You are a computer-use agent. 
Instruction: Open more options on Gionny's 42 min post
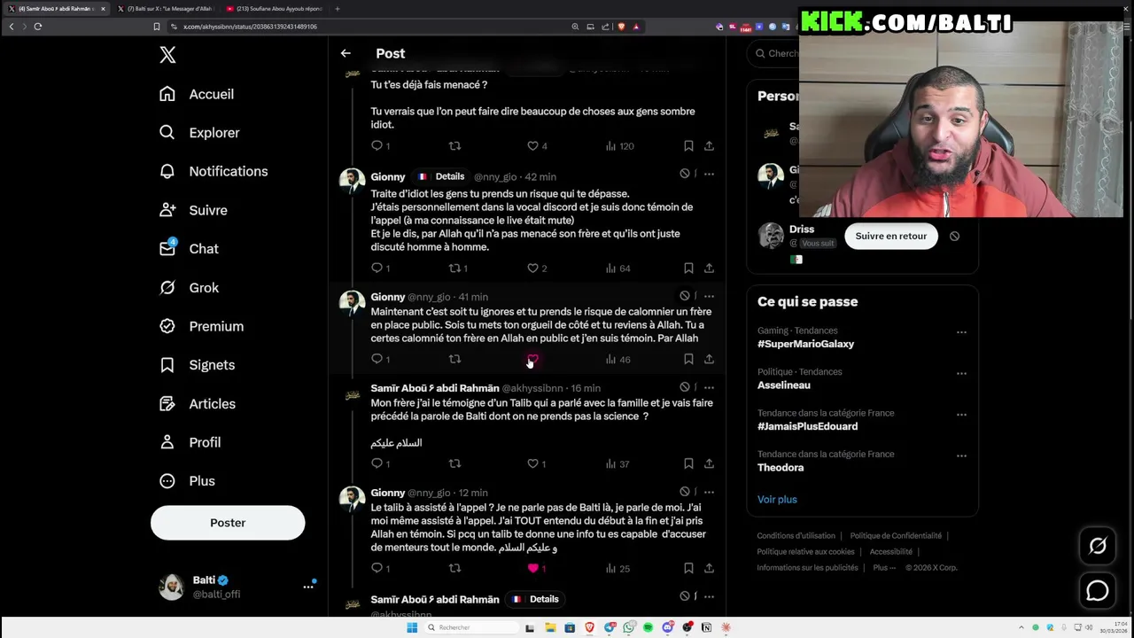point(709,174)
